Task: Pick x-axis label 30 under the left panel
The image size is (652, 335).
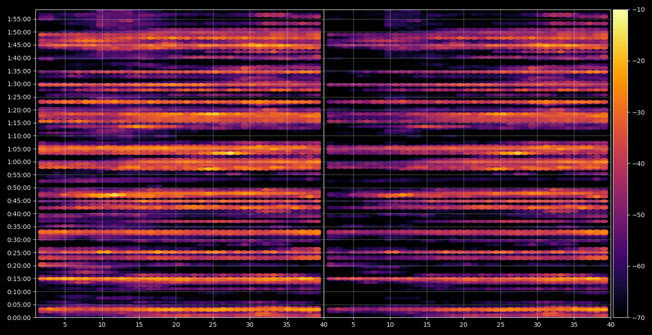Action: (x=250, y=325)
